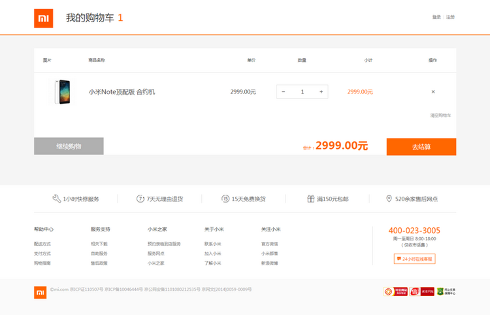The image size is (490, 315).
Task: Click 清空购物车 to empty the cart
Action: point(440,115)
